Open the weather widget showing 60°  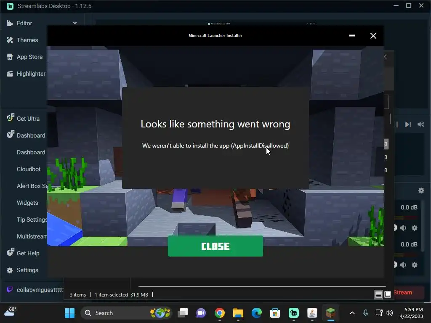[10, 312]
